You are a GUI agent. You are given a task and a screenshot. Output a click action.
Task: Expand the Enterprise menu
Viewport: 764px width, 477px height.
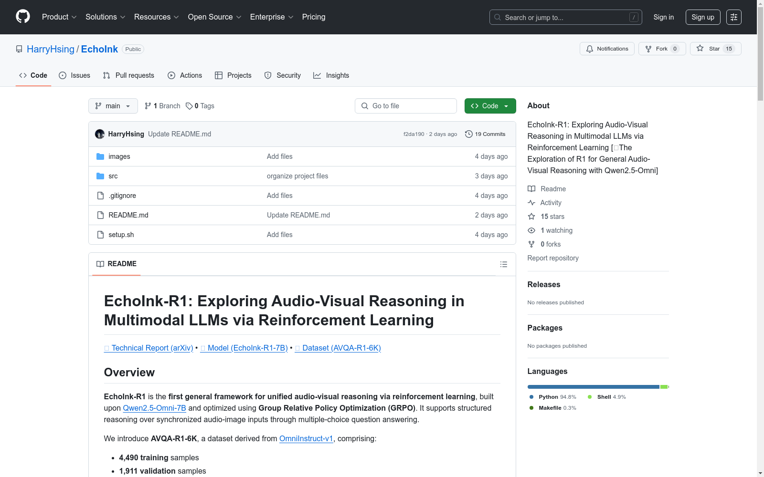click(272, 17)
